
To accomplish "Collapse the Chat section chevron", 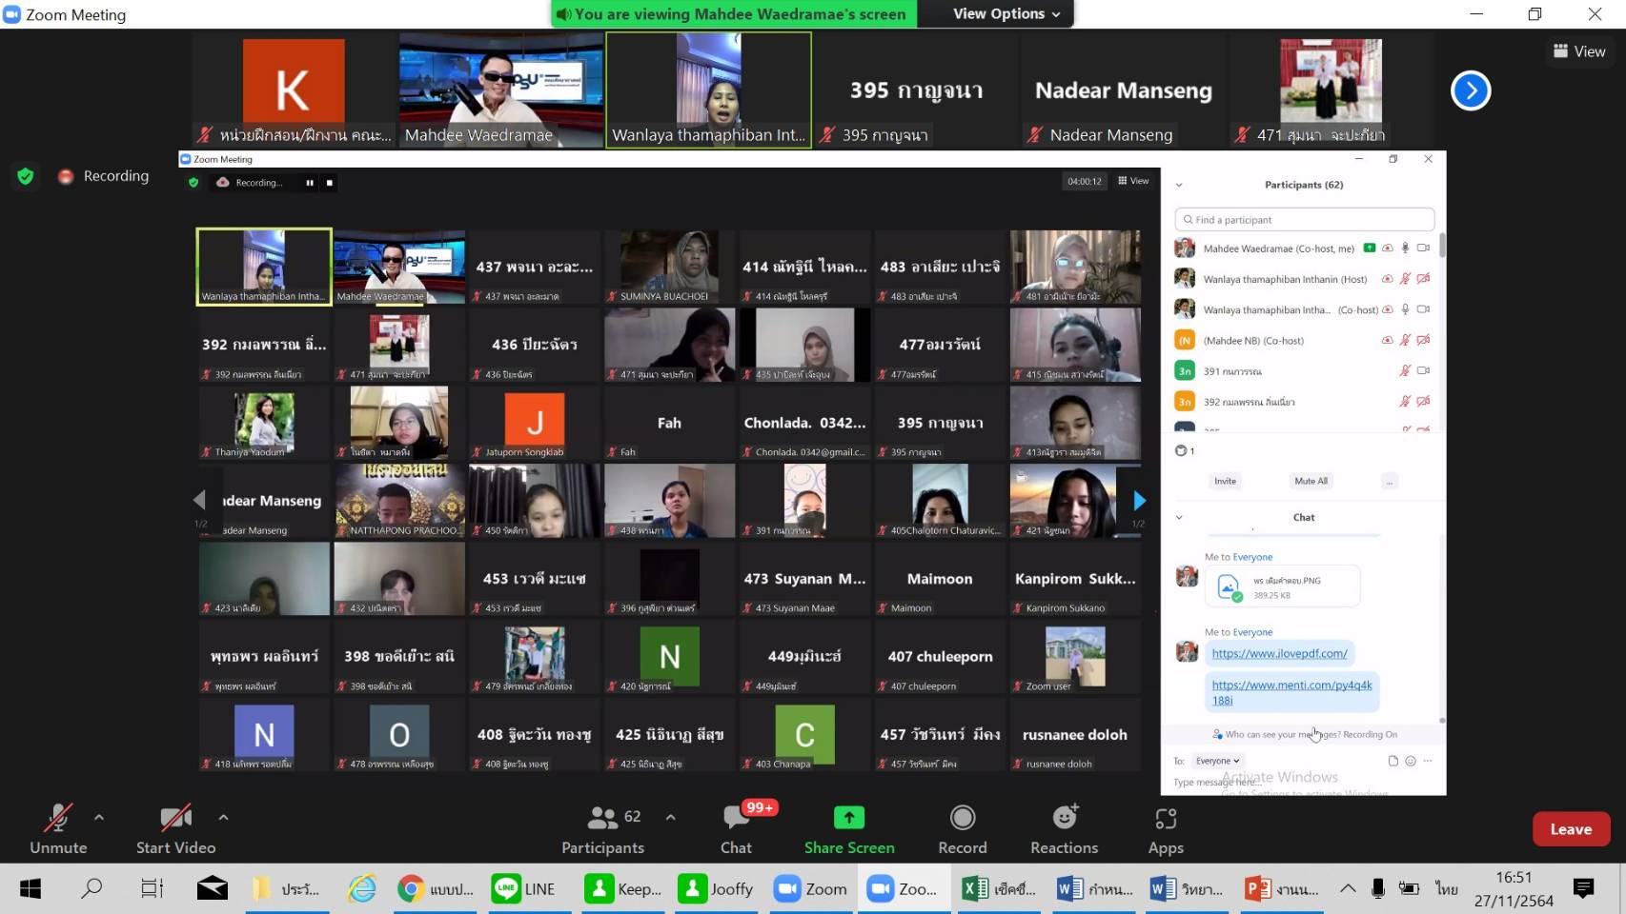I will [1179, 517].
